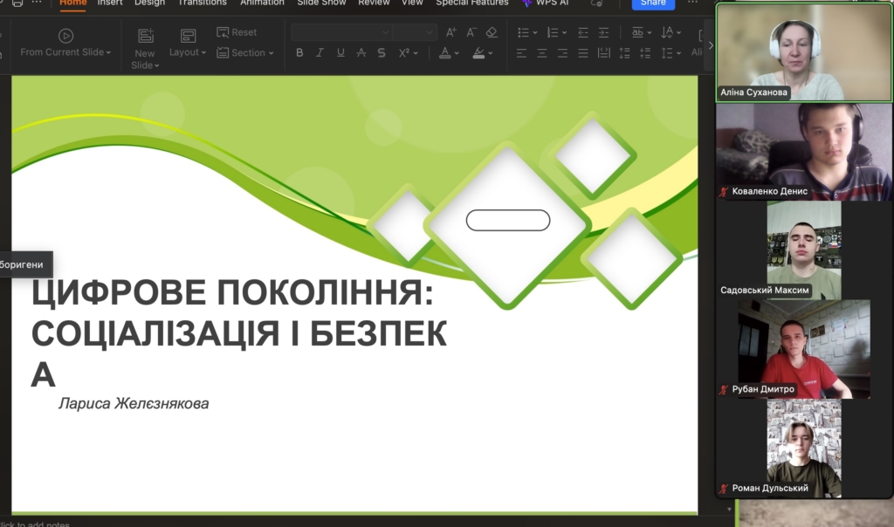The image size is (894, 527).
Task: Switch to the Insert tab
Action: [110, 3]
